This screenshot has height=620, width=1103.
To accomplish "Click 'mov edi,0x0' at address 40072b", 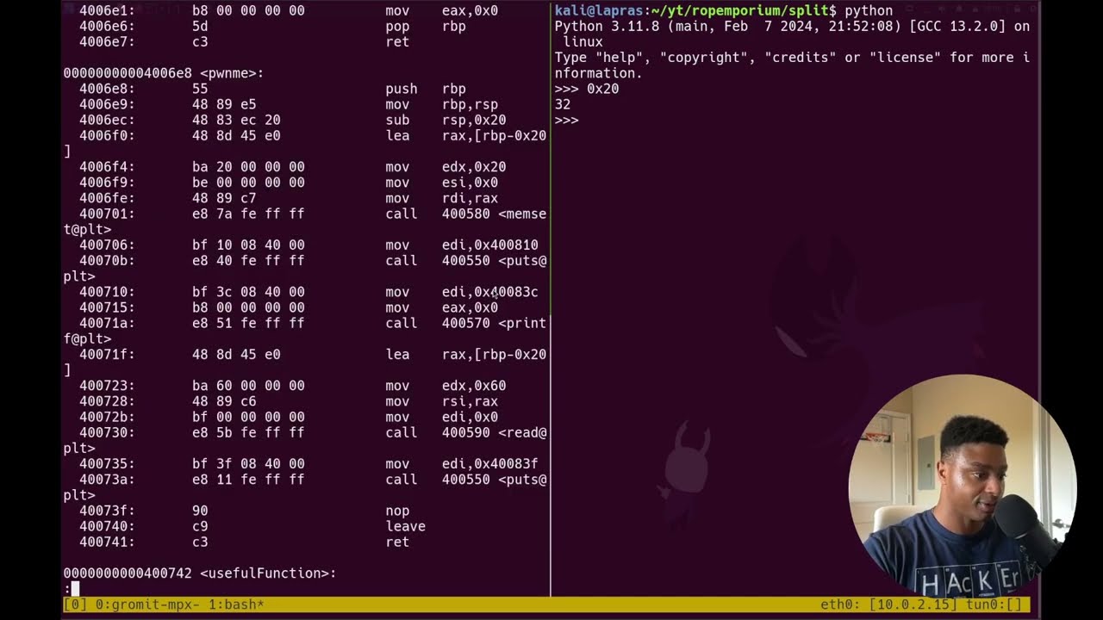I will (441, 417).
